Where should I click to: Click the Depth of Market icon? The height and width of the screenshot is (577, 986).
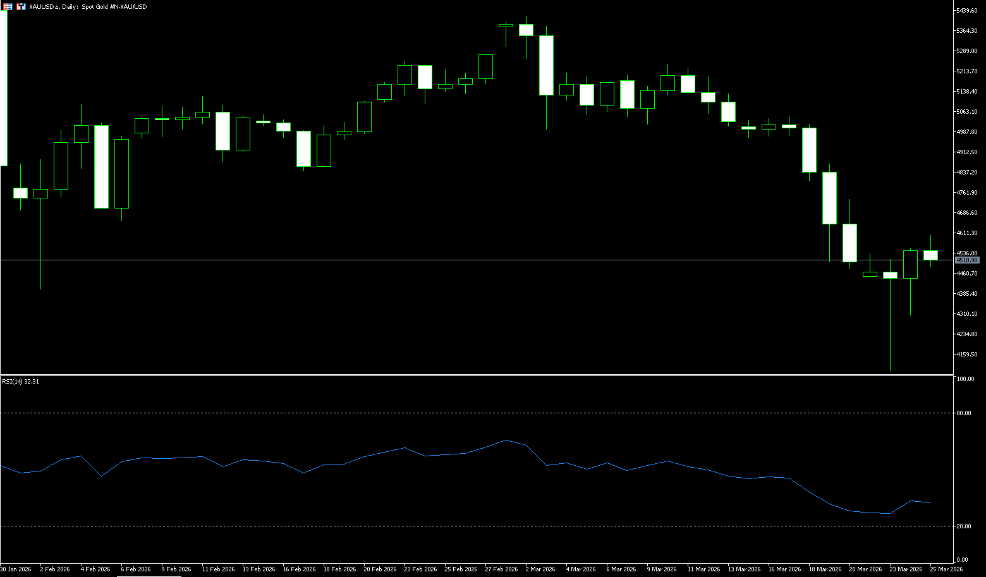[21, 6]
